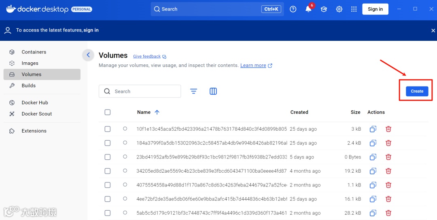The image size is (437, 220).
Task: Click the Sign in button
Action: pyautogui.click(x=375, y=9)
